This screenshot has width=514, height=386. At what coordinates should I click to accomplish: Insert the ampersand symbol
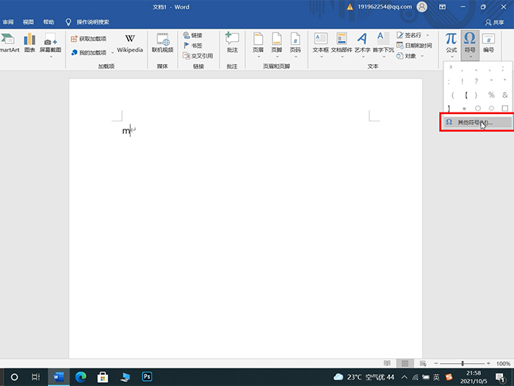point(505,95)
